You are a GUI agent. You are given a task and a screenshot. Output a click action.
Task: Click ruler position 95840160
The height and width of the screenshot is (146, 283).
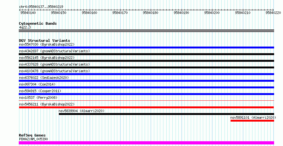pyautogui.click(x=89, y=13)
